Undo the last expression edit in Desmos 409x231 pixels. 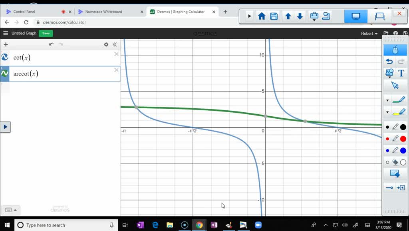click(x=51, y=45)
